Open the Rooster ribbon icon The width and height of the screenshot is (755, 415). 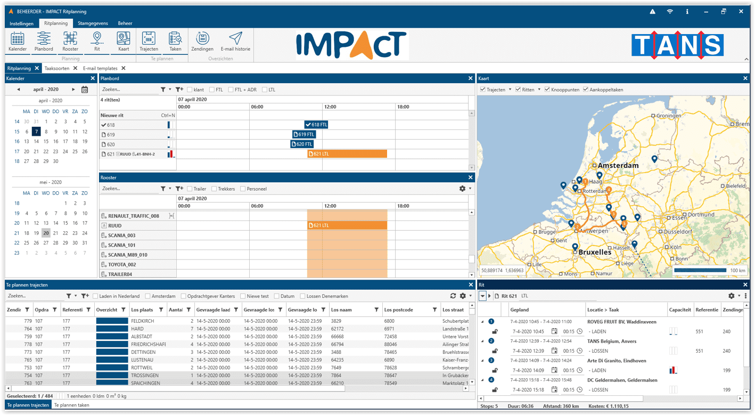click(x=70, y=42)
